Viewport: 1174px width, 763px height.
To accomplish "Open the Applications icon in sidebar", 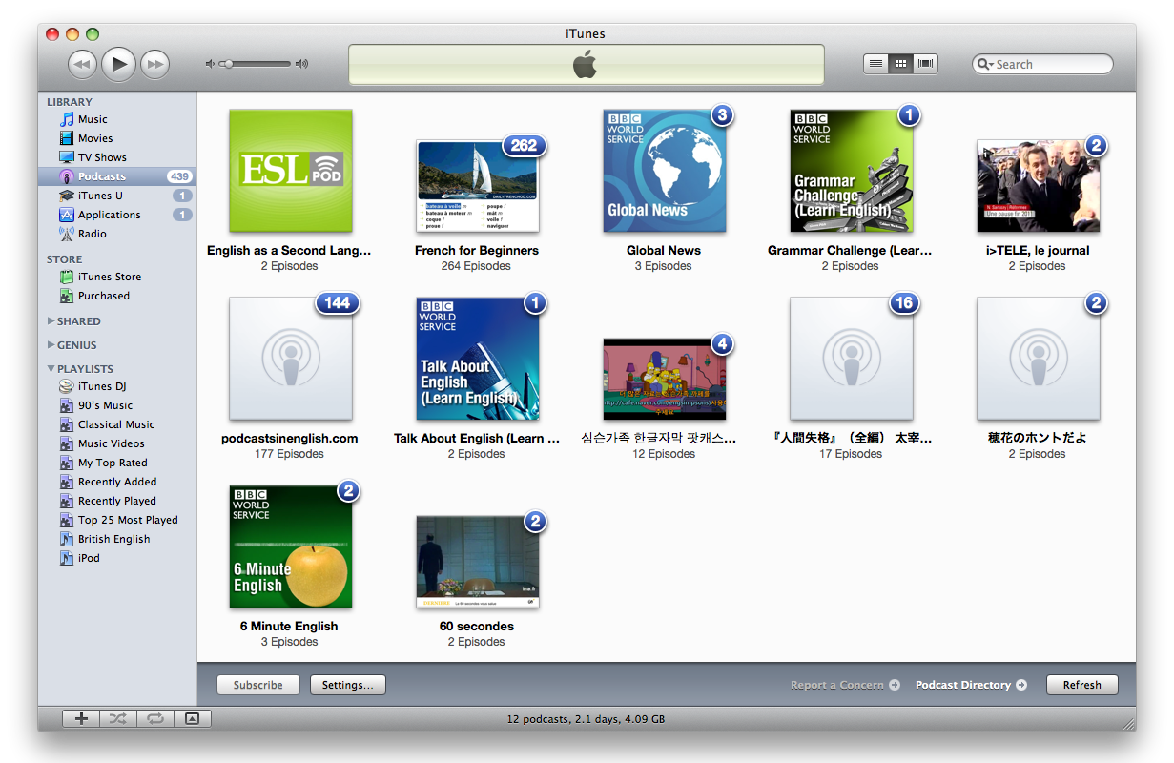I will click(x=67, y=215).
